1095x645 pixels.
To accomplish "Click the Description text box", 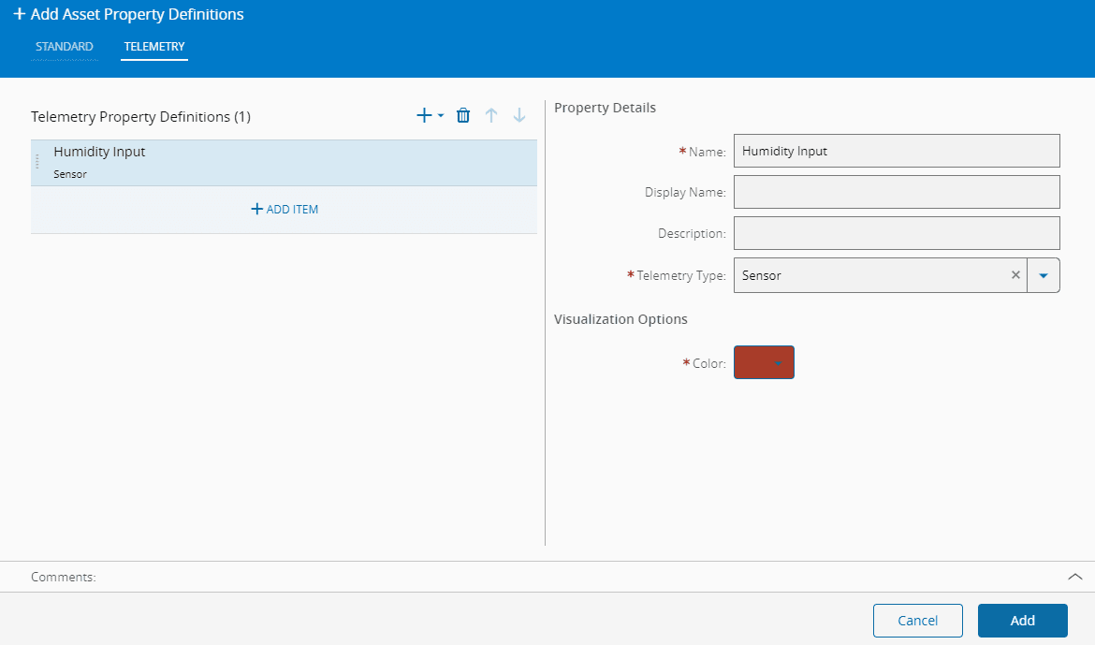I will pos(896,233).
